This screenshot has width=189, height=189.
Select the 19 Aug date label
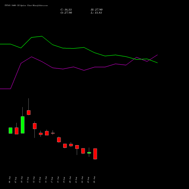point(64,180)
